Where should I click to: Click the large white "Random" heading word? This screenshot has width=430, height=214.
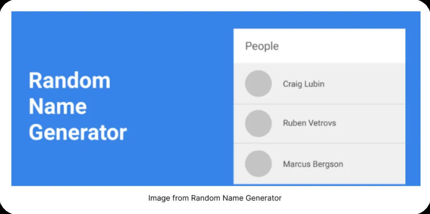tap(69, 80)
